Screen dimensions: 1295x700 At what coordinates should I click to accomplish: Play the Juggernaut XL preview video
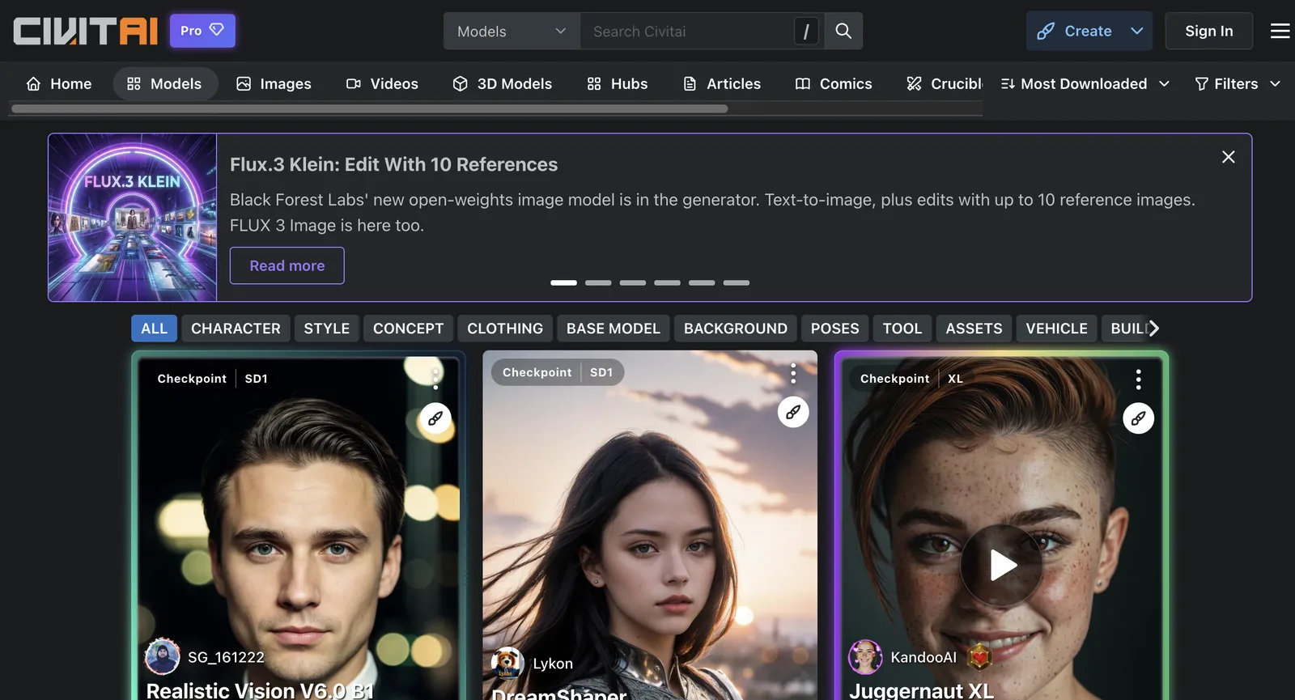coord(1002,565)
